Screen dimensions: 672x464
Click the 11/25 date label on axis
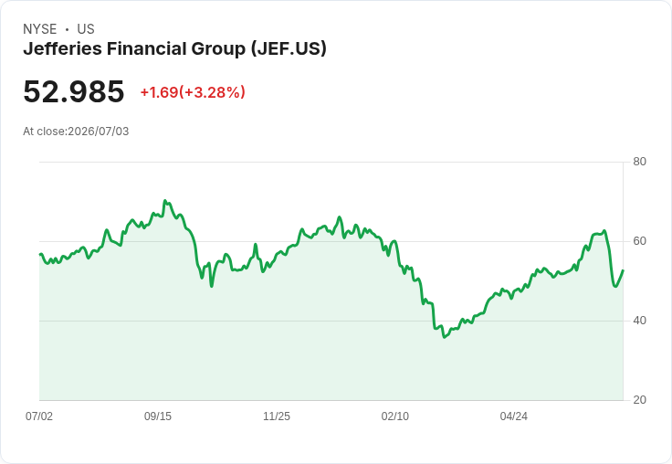pyautogui.click(x=277, y=417)
